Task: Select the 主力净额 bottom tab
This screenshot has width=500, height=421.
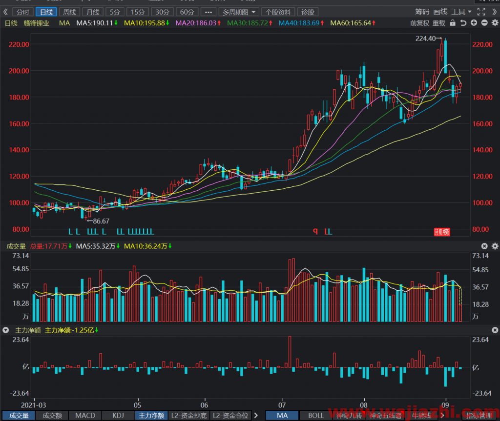Action: [x=151, y=415]
